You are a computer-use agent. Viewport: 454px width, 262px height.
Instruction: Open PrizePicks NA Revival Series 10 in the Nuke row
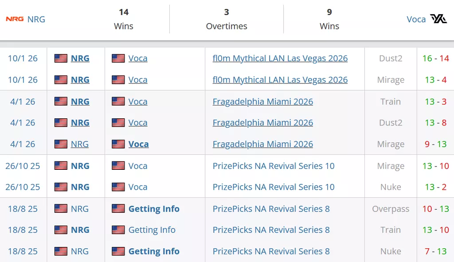click(x=273, y=187)
